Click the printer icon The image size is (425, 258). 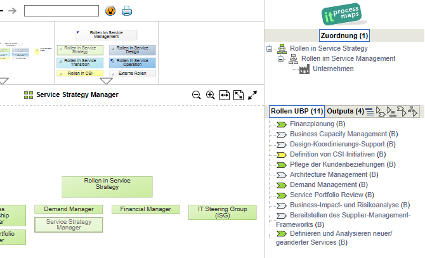[x=127, y=10]
